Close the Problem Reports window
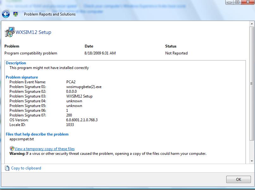This screenshot has width=255, height=190. (248, 2)
